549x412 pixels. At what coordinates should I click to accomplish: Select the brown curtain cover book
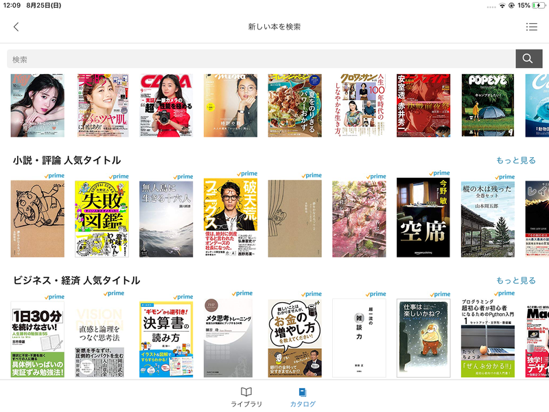coord(295,218)
